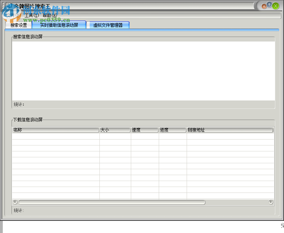This screenshot has height=233, width=284.
Task: Sort by the 速度 column
Action: tap(144, 130)
